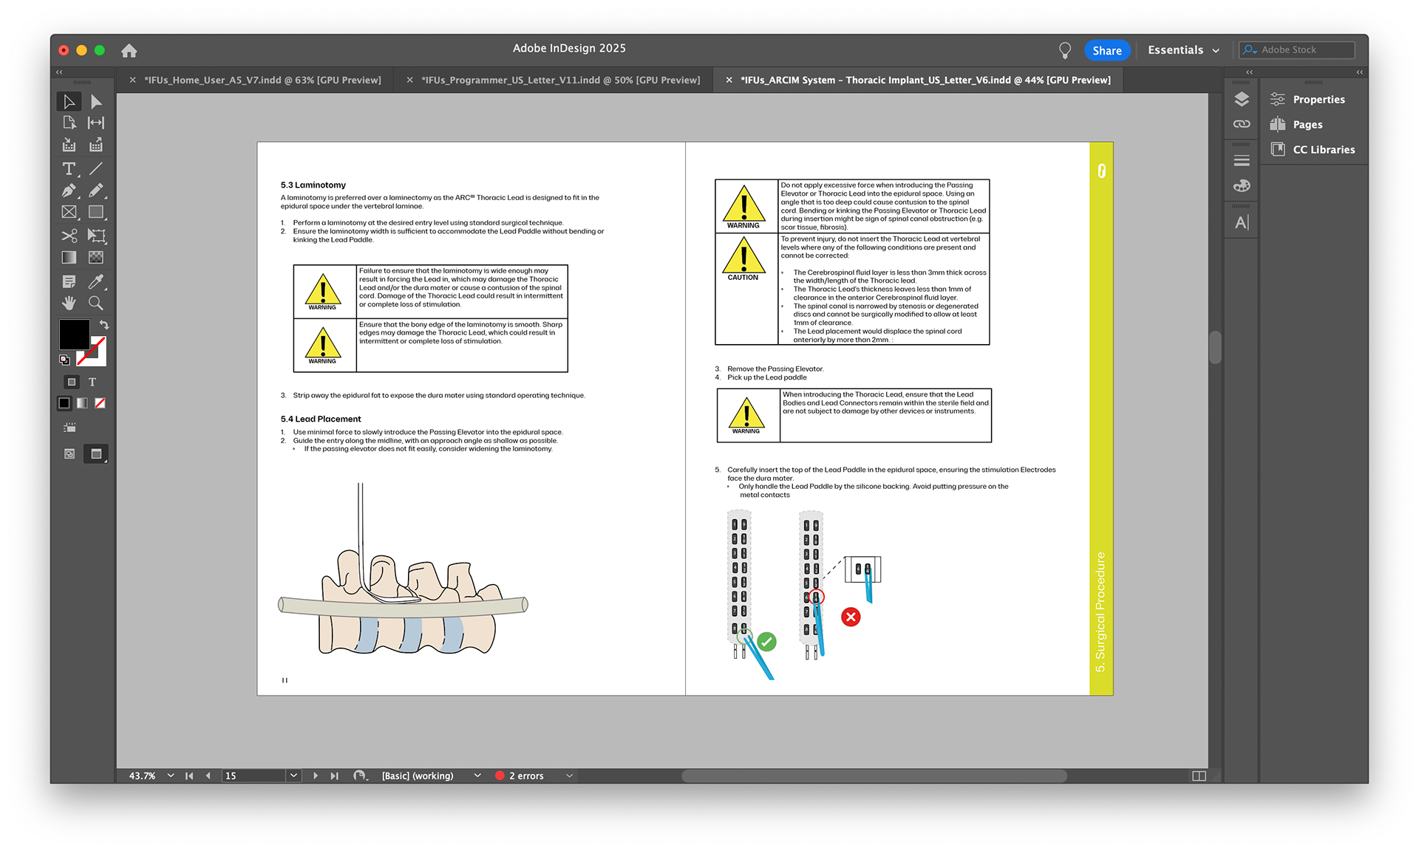The image size is (1419, 850).
Task: Activate the Note tool
Action: [x=69, y=281]
